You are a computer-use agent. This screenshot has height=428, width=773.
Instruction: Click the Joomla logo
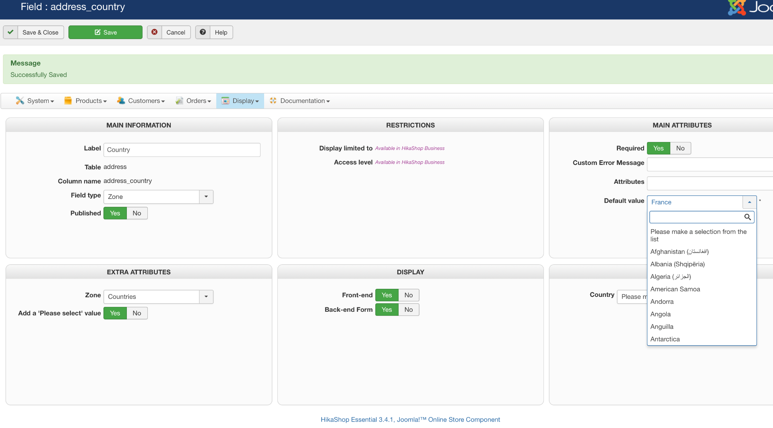coord(737,7)
